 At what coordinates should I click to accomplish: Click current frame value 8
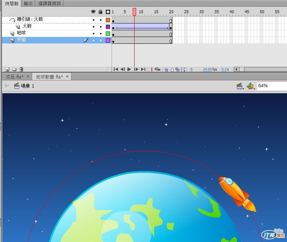[191, 69]
